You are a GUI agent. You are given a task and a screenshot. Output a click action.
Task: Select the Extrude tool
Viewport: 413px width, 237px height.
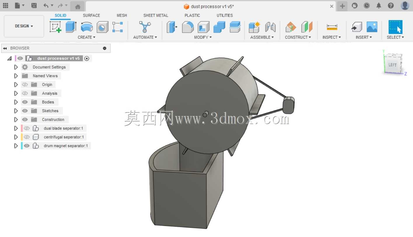point(71,27)
